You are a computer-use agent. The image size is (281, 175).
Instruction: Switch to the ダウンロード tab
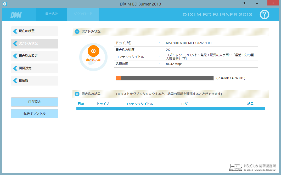[83, 14]
